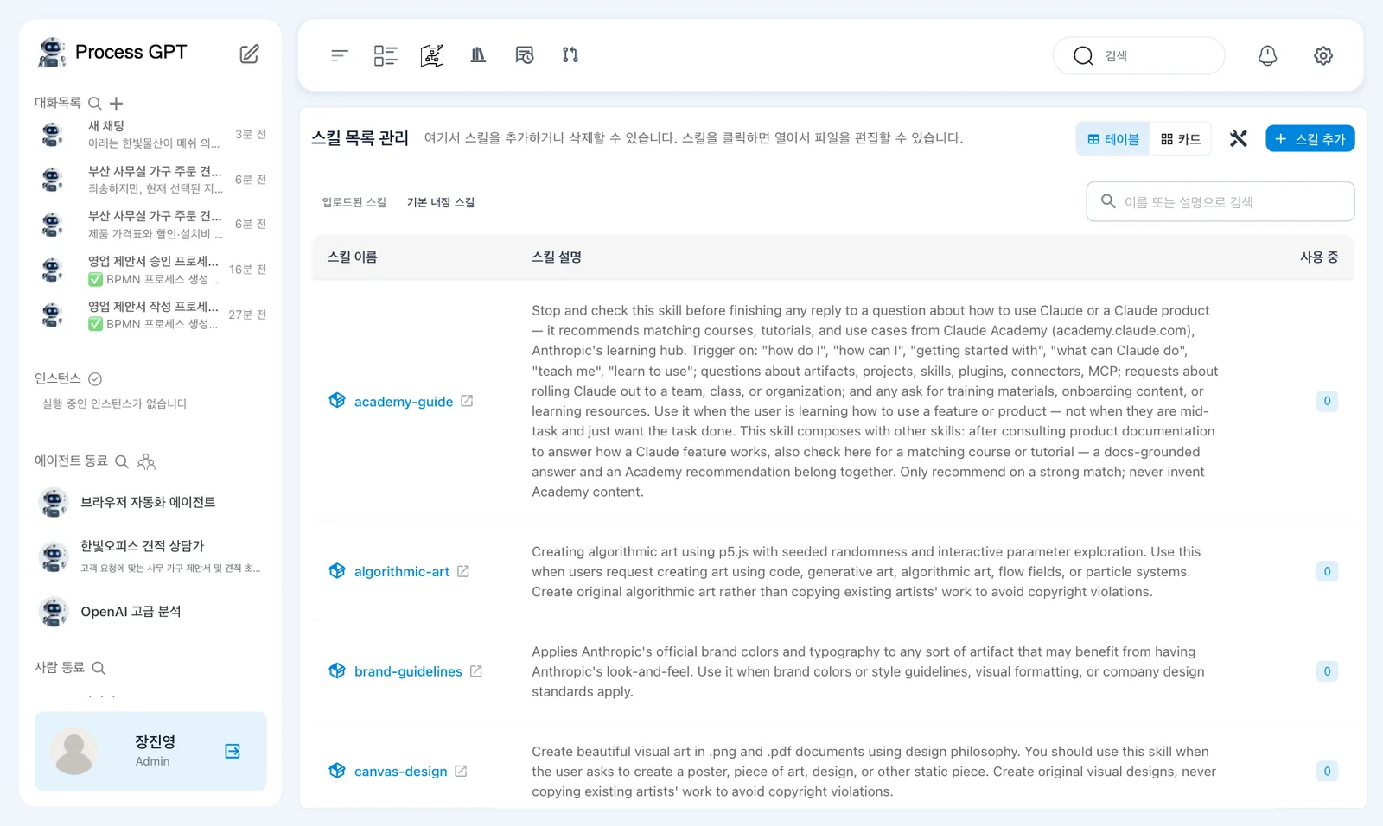Add new conversation plus icon
This screenshot has height=826, width=1383.
tap(117, 104)
